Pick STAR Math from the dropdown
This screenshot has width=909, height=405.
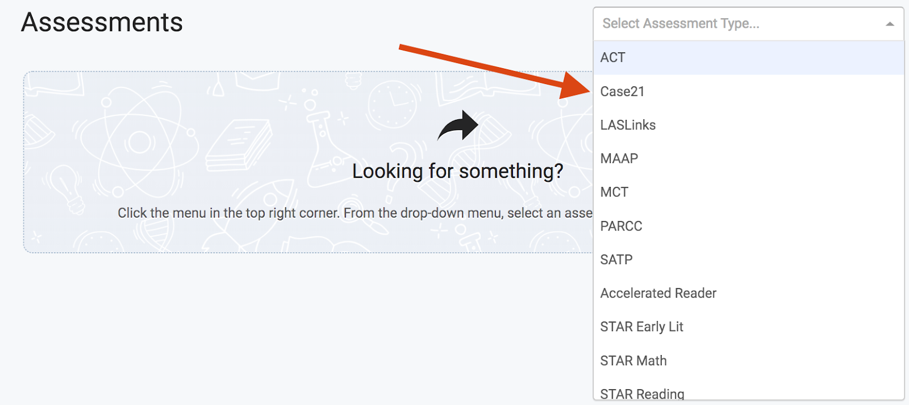(x=748, y=361)
